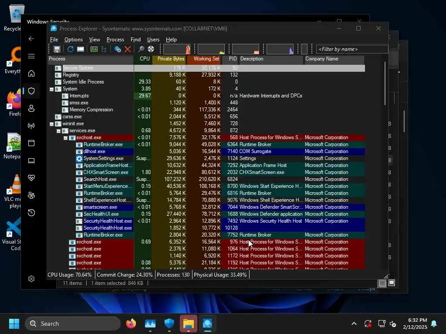Open Windows Security settings gear
446x334 pixels.
pyautogui.click(x=31, y=279)
